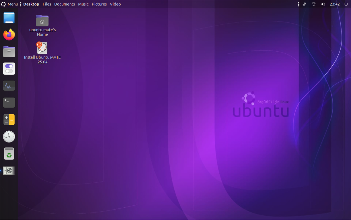Screen dimensions: 351x220
Task: Launch Firefox from the dock
Action: 9,35
